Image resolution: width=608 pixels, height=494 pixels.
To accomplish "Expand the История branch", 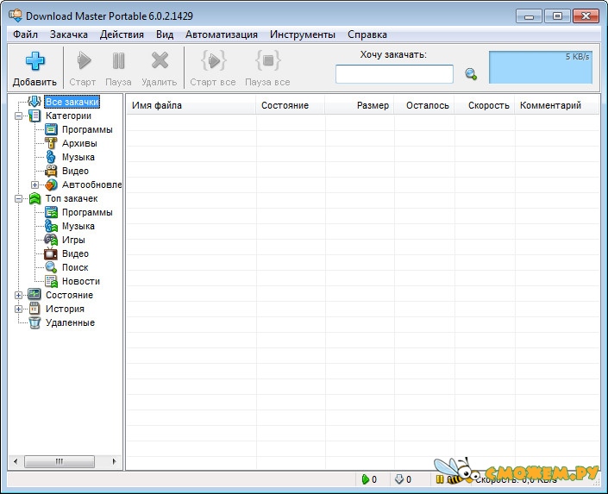I will pyautogui.click(x=18, y=310).
